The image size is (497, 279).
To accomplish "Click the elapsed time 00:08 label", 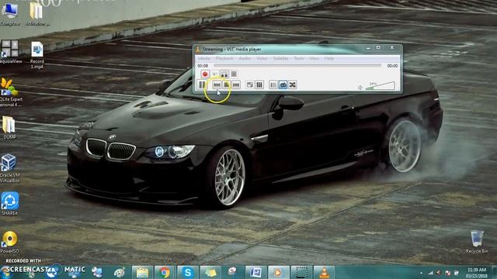I will 203,66.
